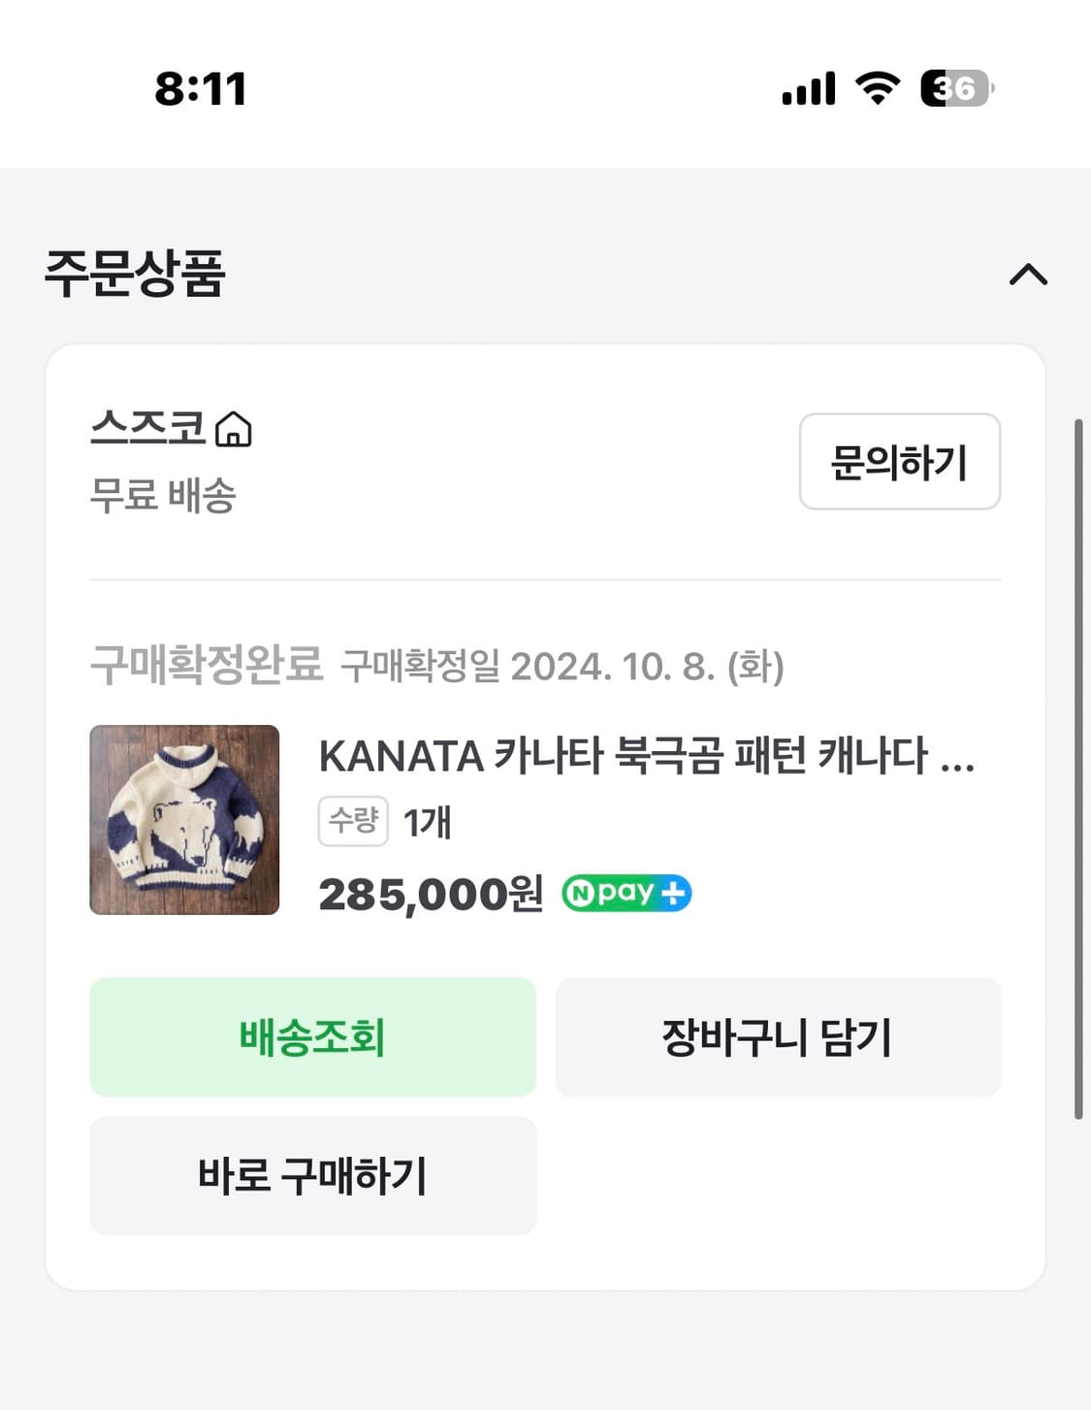
Task: Tap the Wi-Fi status icon
Action: coord(878,88)
